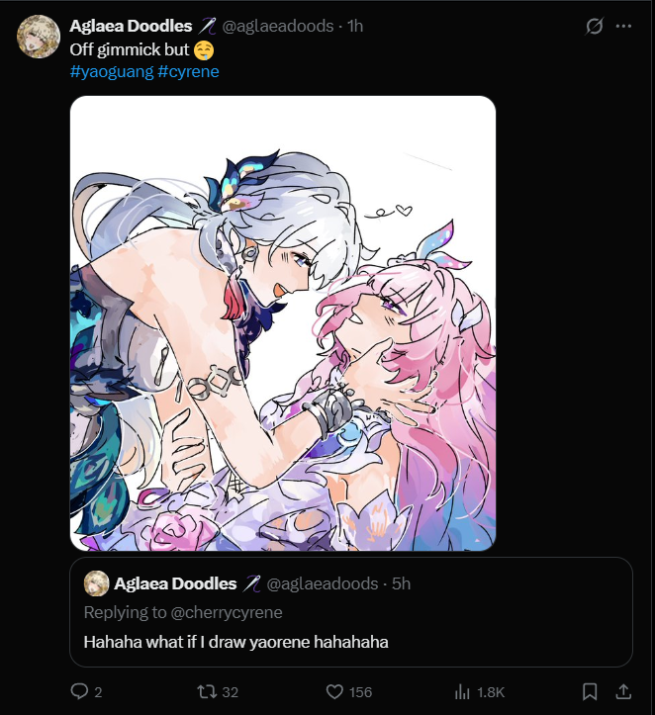
Task: Click the 156 likes count
Action: [360, 692]
